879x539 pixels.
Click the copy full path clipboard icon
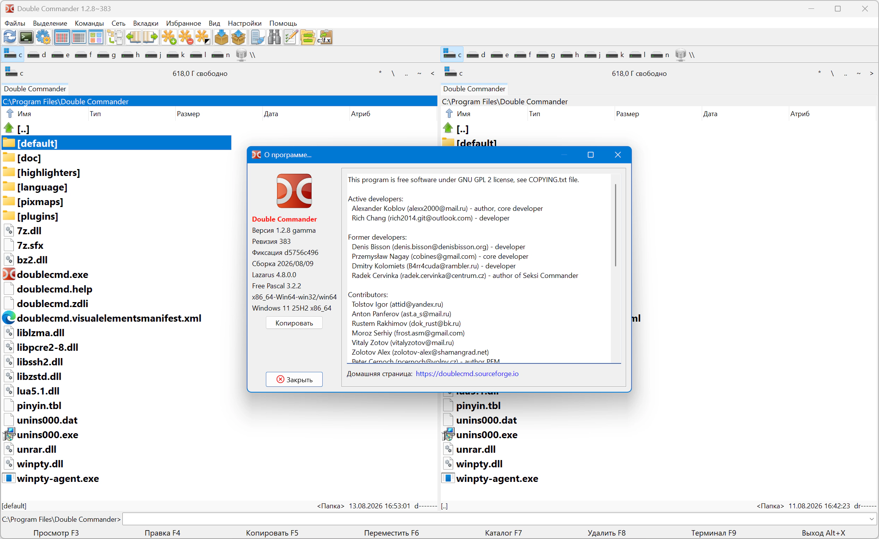325,37
